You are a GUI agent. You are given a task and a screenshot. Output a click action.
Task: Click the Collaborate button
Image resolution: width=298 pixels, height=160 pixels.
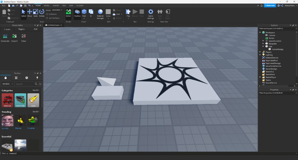pos(270,5)
